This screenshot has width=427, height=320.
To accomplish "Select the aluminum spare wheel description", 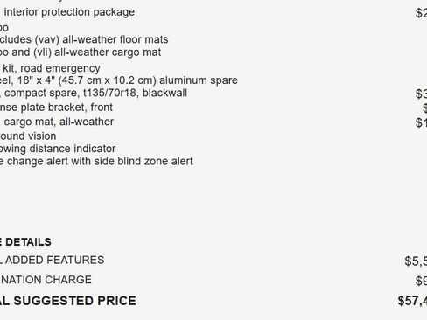I will [x=119, y=80].
